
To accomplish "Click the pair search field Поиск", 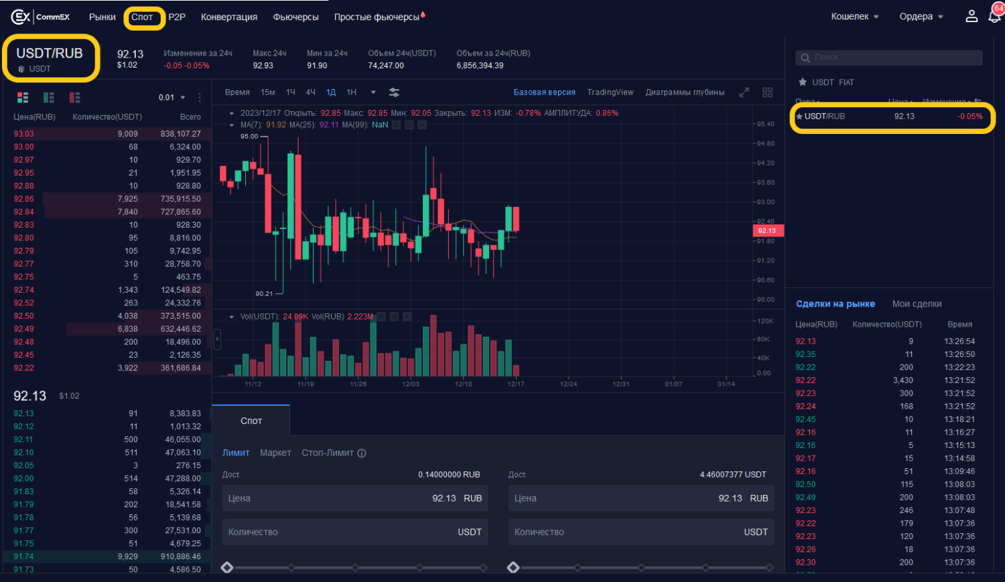I will pyautogui.click(x=889, y=58).
